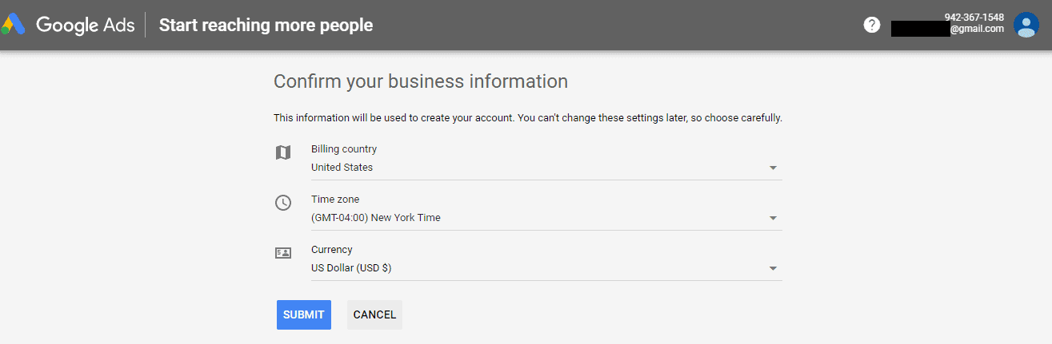Image resolution: width=1052 pixels, height=344 pixels.
Task: Select the US Dollar (USD $) value
Action: pyautogui.click(x=351, y=268)
